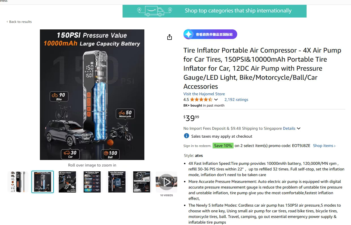The width and height of the screenshot is (351, 225).
Task: Click the international shipping banner
Action: (214, 11)
